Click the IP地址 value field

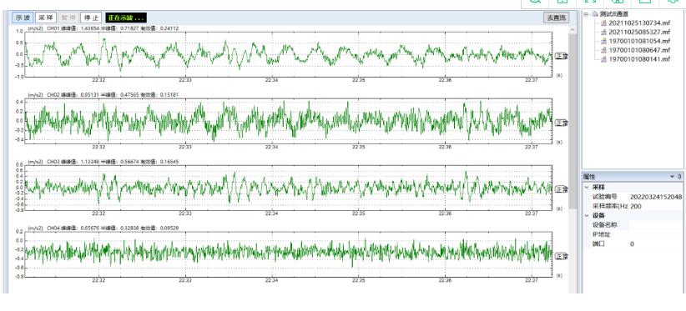(656, 234)
